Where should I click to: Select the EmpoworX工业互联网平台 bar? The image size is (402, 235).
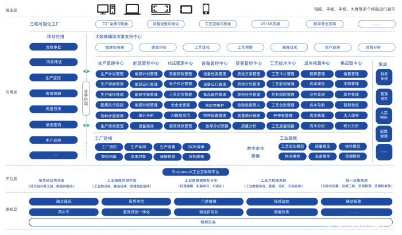(x=192, y=171)
